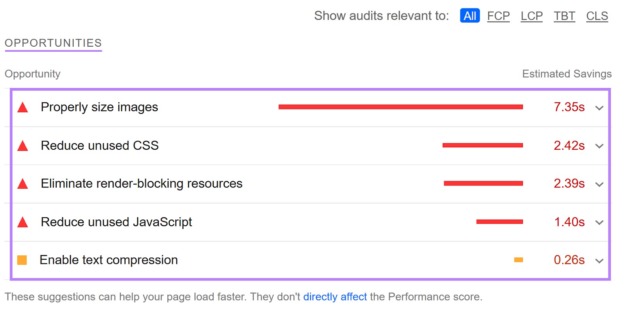The width and height of the screenshot is (617, 321).
Task: Click the orange savings bar for Enable text compression
Action: (518, 260)
